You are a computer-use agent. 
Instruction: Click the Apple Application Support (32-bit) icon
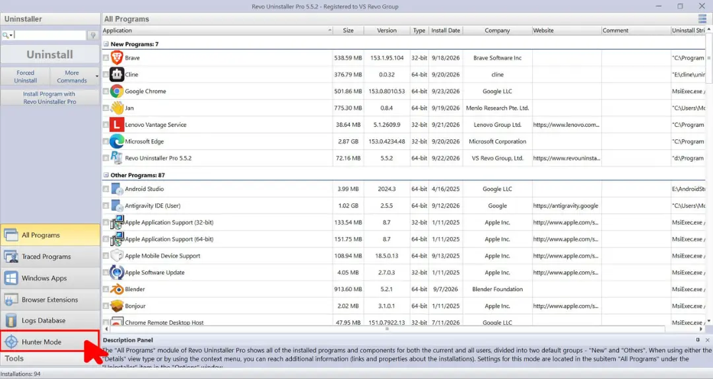(x=117, y=223)
